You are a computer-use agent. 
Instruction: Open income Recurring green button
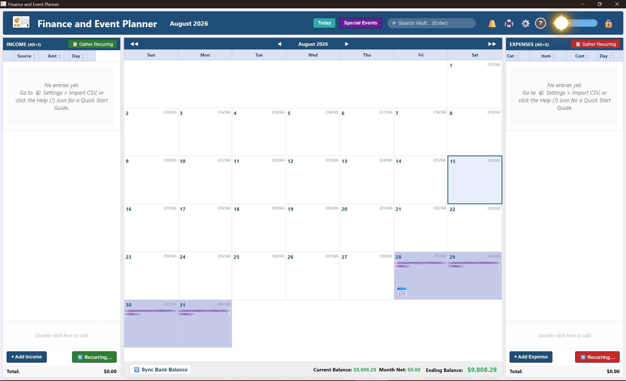[x=94, y=357]
